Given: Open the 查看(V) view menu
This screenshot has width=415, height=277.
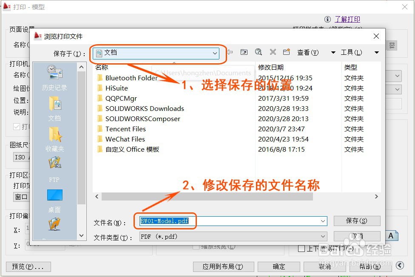Looking at the screenshot, I should [307, 52].
